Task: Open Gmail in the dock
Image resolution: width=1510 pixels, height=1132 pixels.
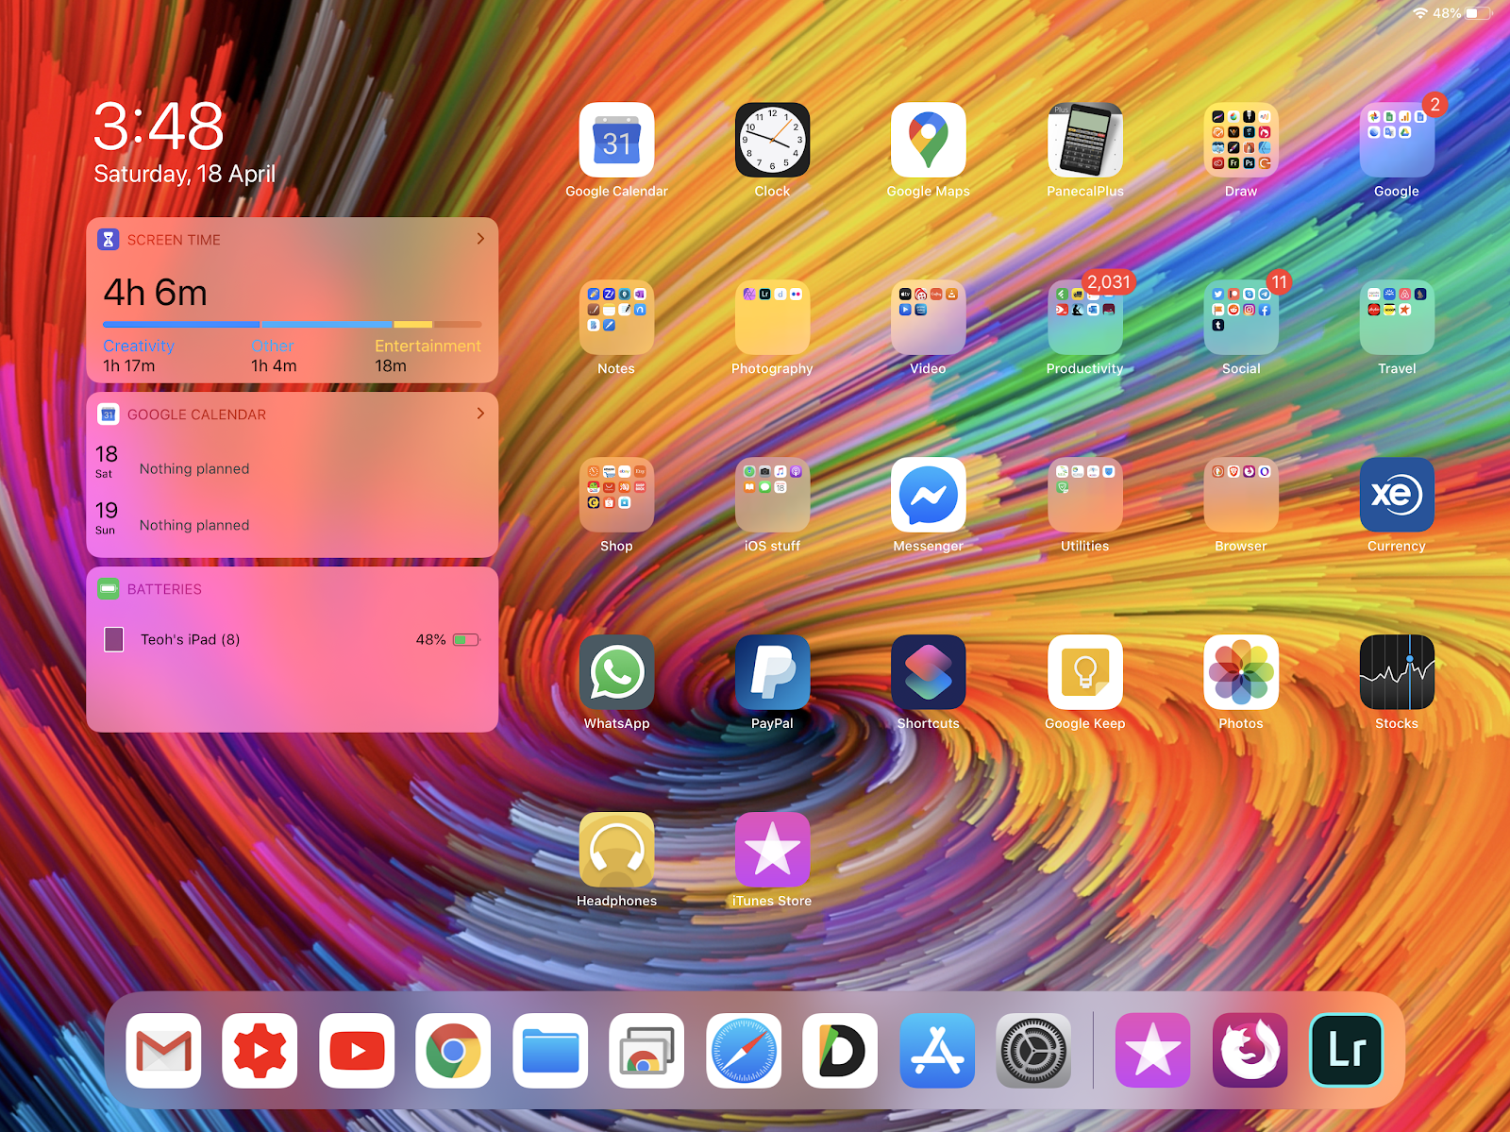Action: coord(163,1051)
